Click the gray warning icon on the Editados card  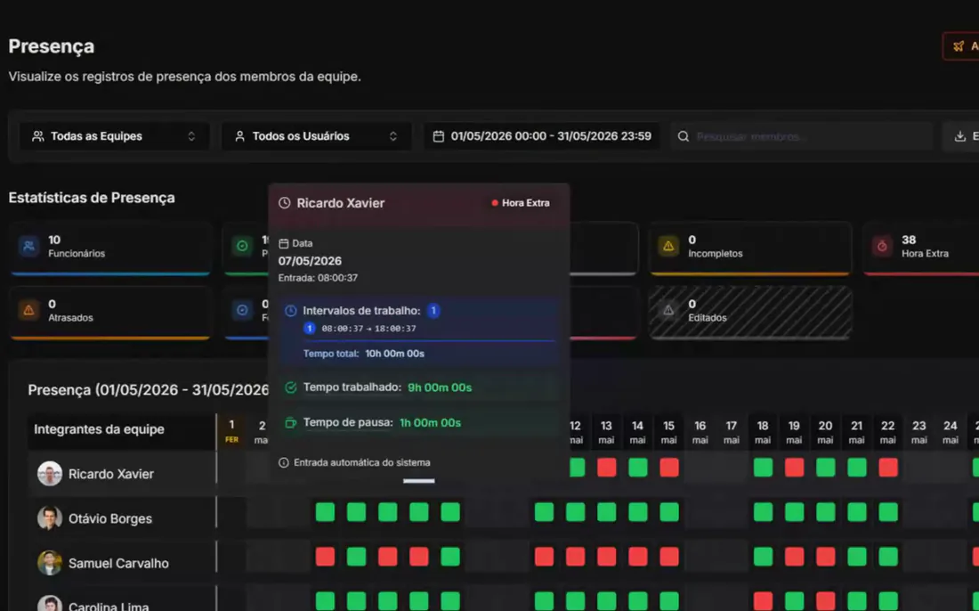[668, 310]
